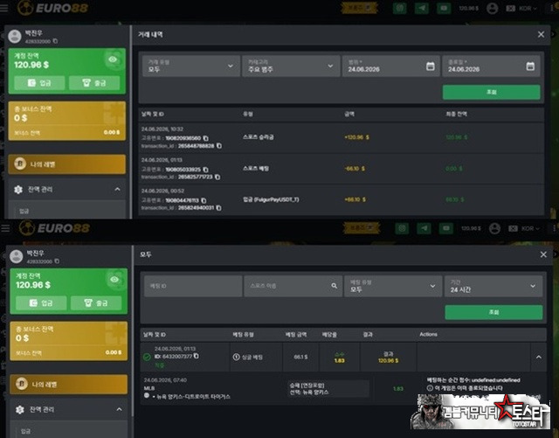Screen dimensions: 559x438
Task: Click 출금 withdraw button beside 모두 panel
Action: [96, 303]
